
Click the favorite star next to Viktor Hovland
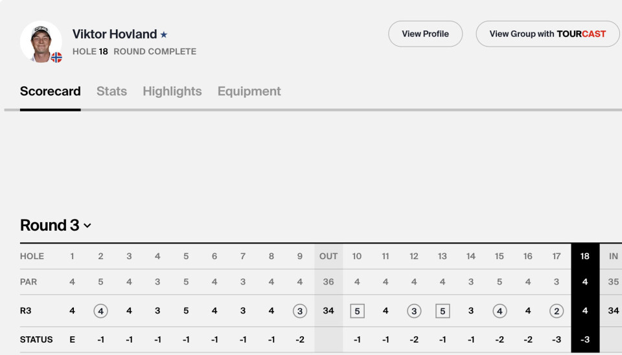[164, 35]
